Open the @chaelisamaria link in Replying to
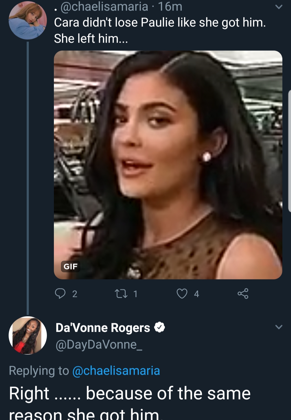291x420 pixels. [116, 371]
